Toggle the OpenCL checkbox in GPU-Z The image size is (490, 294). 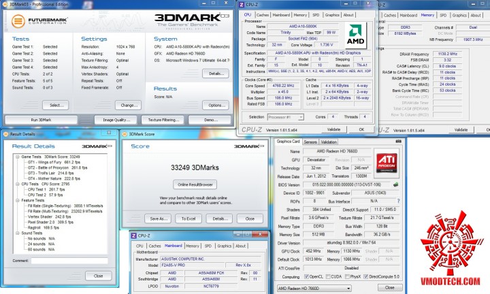[306, 276]
